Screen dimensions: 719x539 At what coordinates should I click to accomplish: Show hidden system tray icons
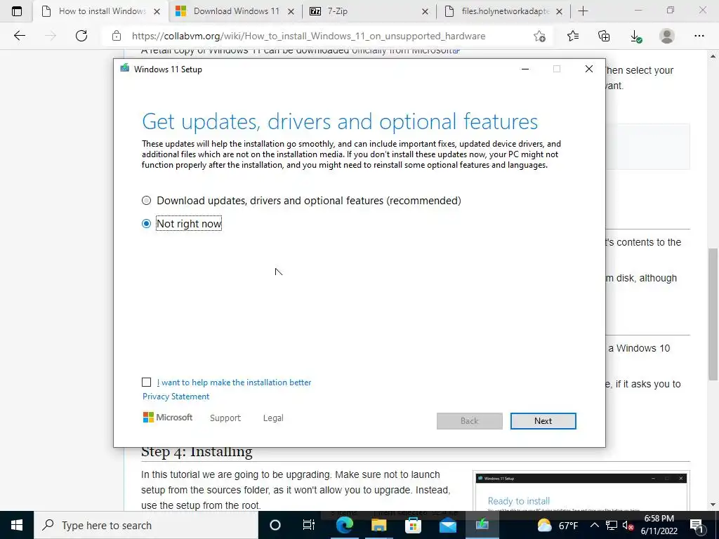594,525
